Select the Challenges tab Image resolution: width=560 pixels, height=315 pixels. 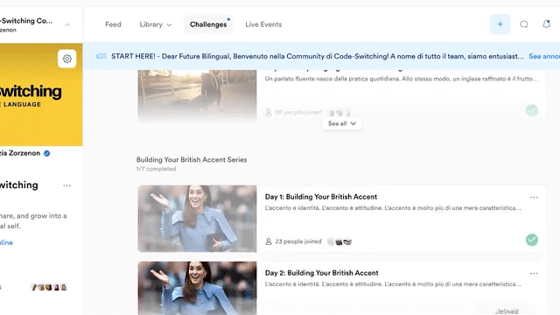[x=208, y=24]
